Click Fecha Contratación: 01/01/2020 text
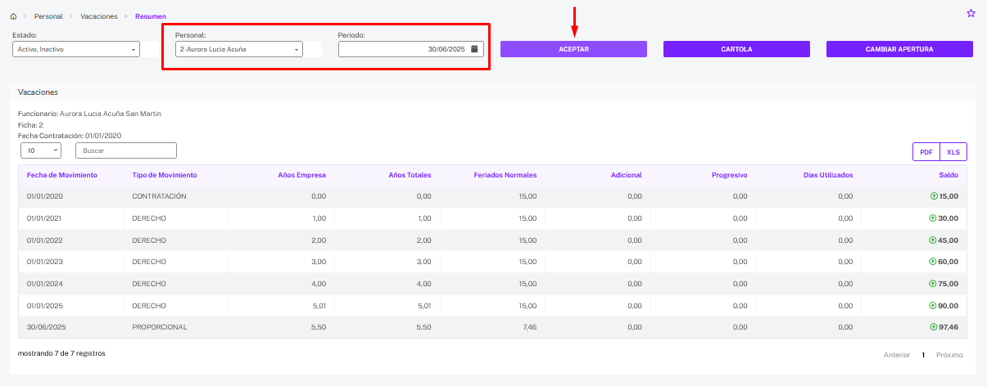 click(70, 135)
